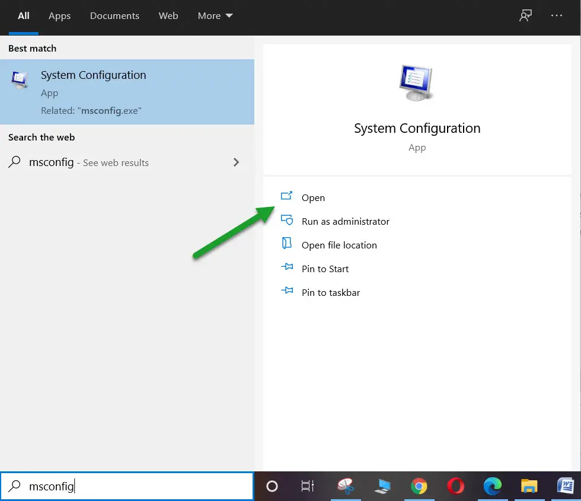This screenshot has height=501, width=581.
Task: Switch to the All search tab
Action: [23, 16]
